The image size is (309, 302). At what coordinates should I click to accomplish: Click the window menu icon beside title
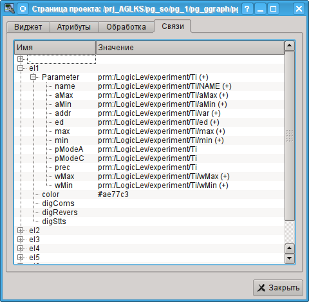tap(23, 9)
